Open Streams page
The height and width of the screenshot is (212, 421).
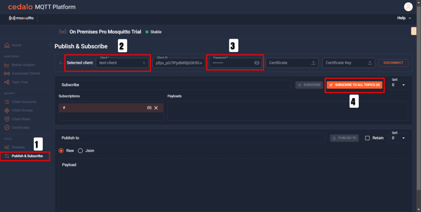click(x=18, y=147)
